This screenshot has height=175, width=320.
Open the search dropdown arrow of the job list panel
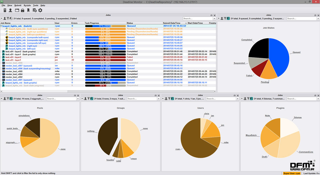214,19
